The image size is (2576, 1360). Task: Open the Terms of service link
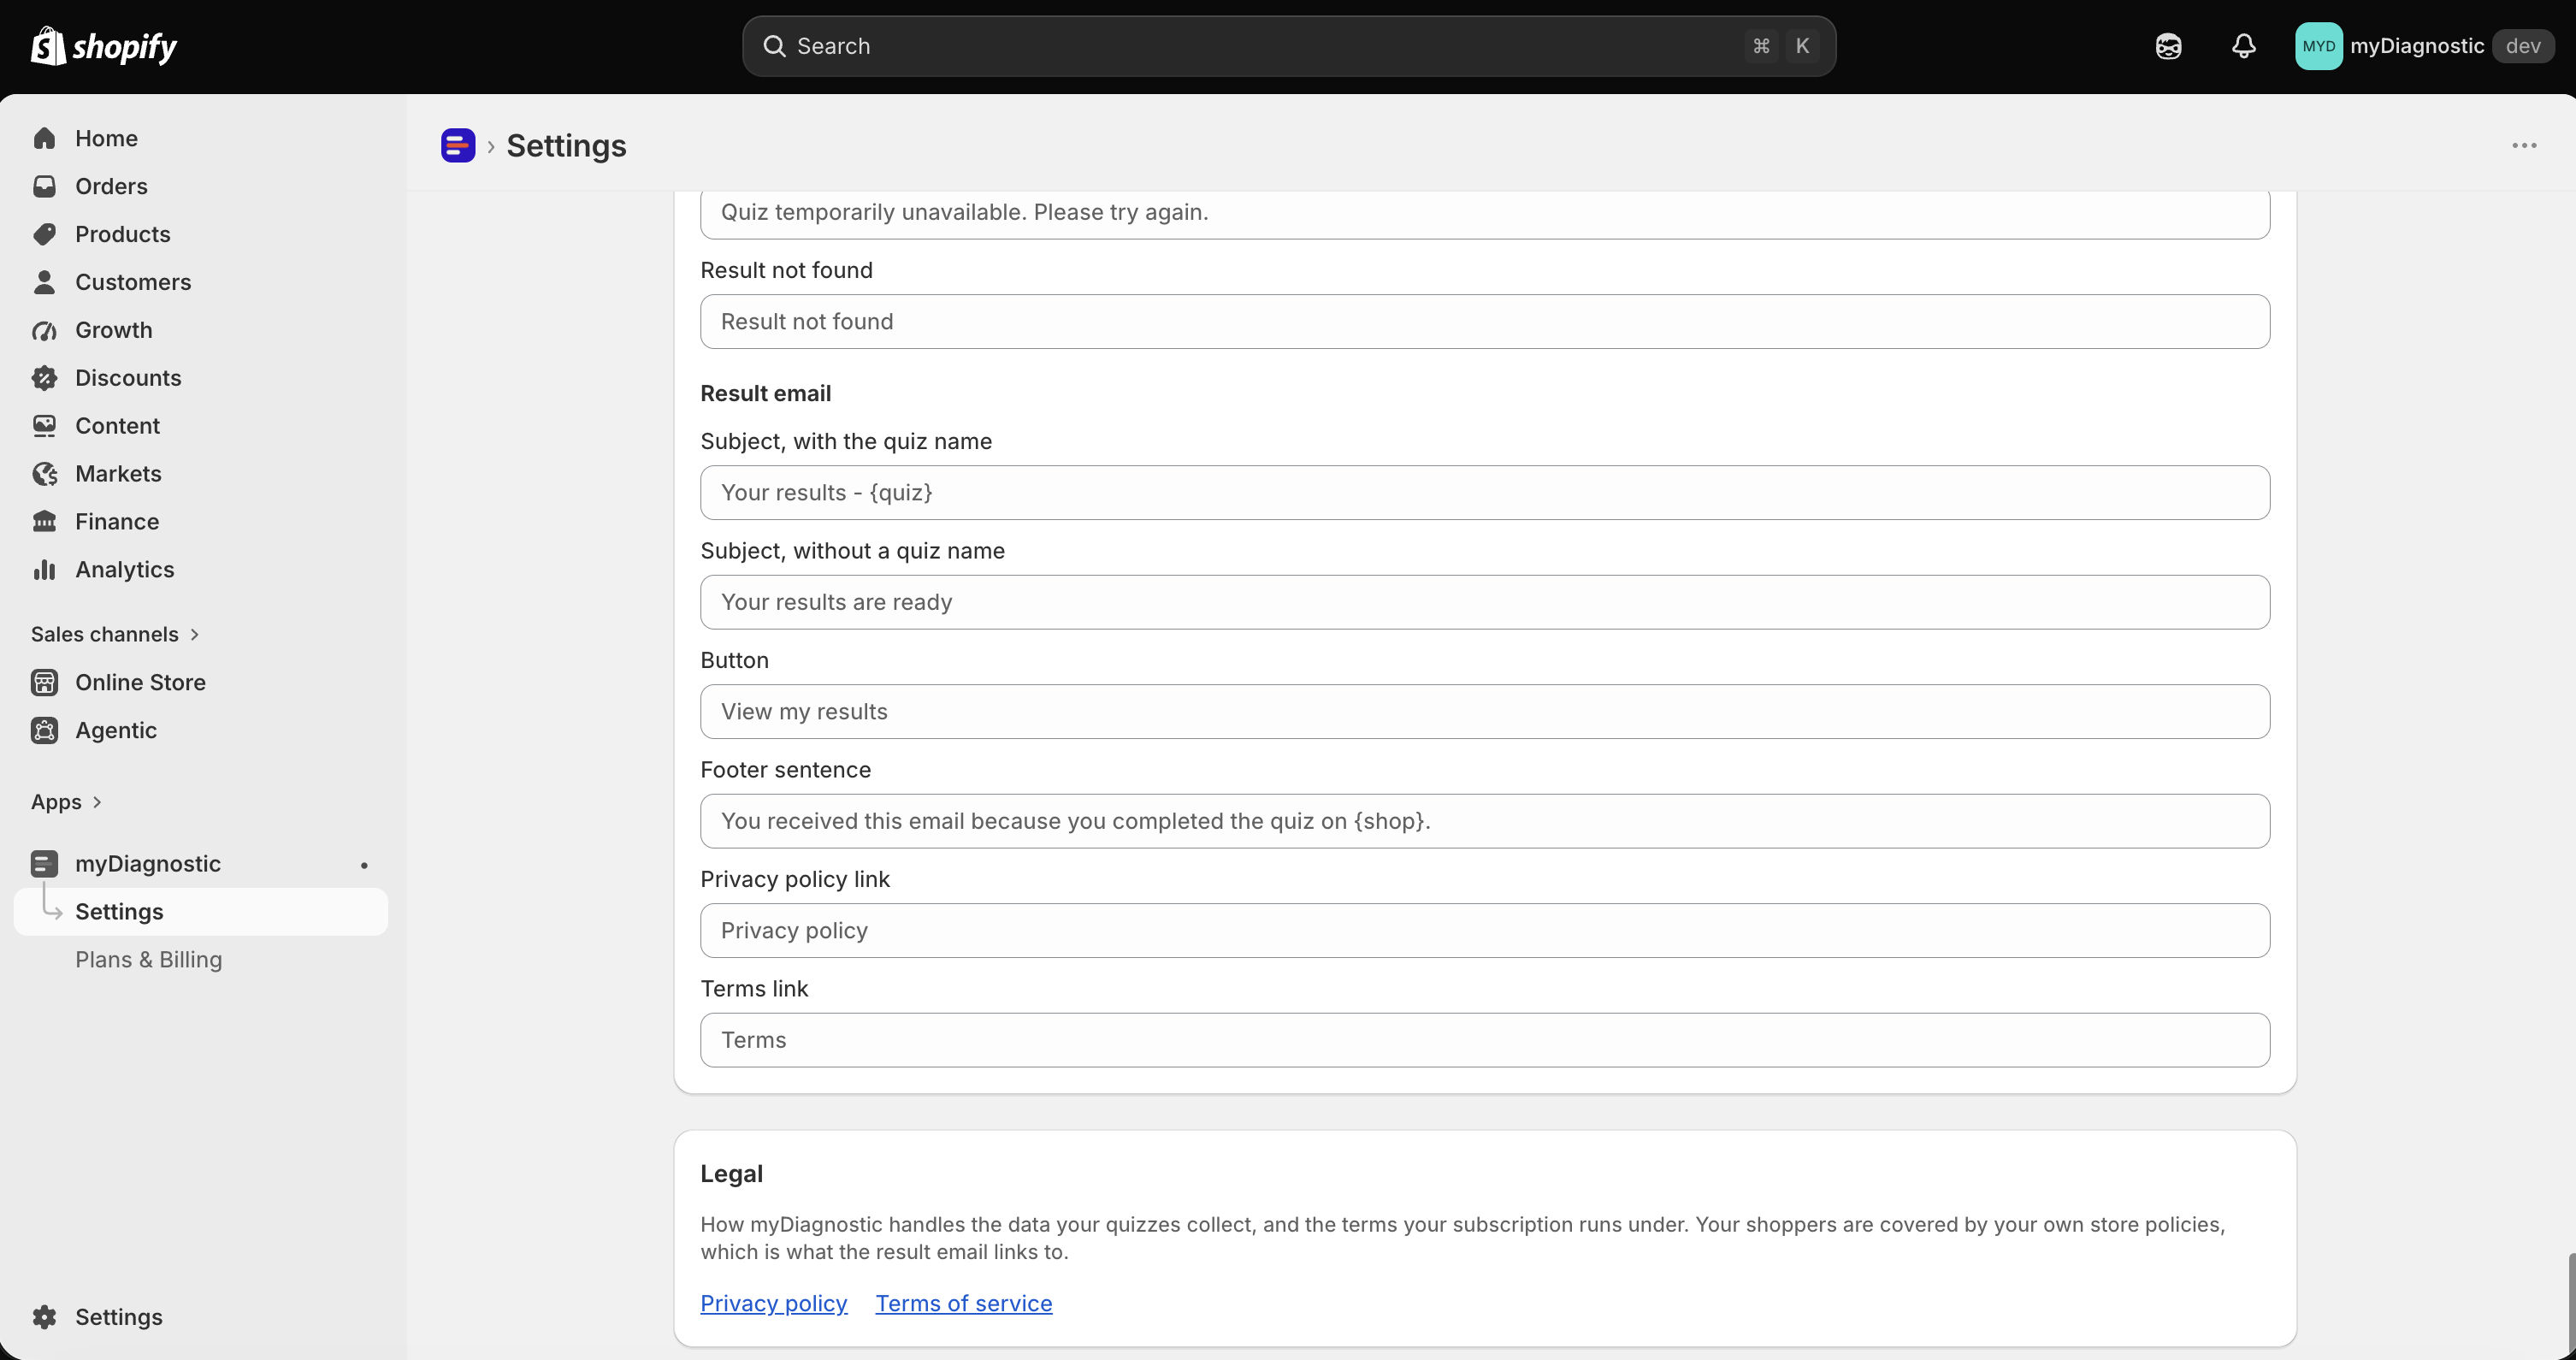pos(964,1303)
